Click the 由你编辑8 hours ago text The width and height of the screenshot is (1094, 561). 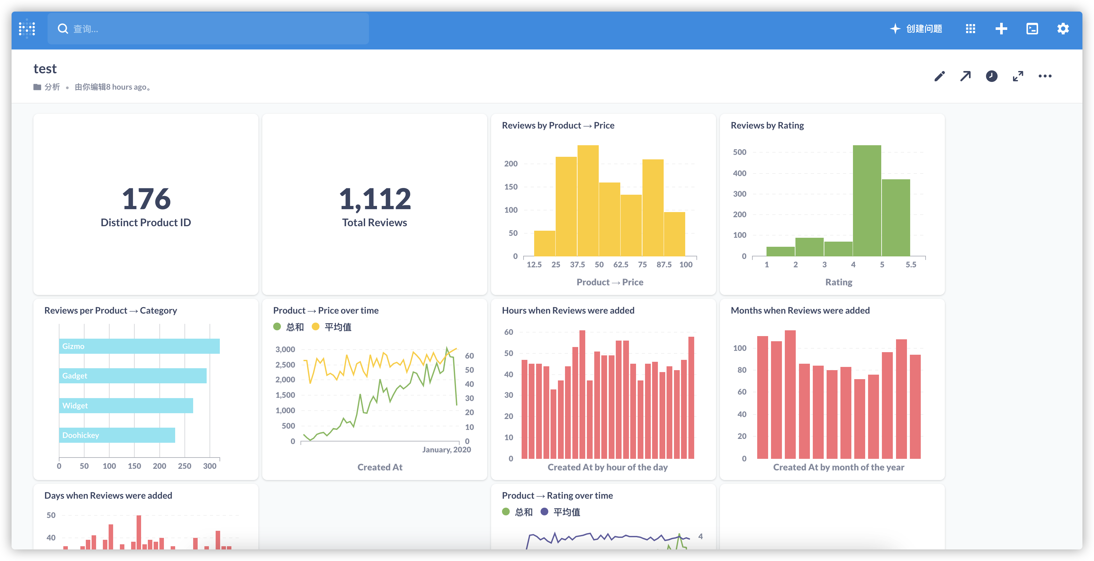113,87
